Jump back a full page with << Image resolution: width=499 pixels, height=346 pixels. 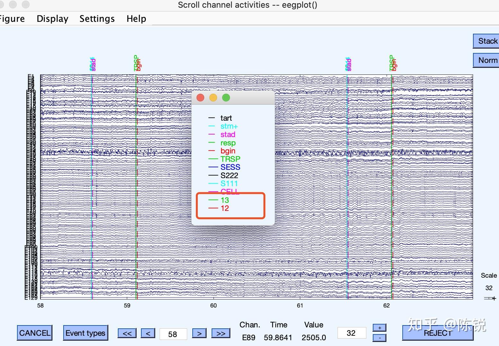pyautogui.click(x=127, y=333)
